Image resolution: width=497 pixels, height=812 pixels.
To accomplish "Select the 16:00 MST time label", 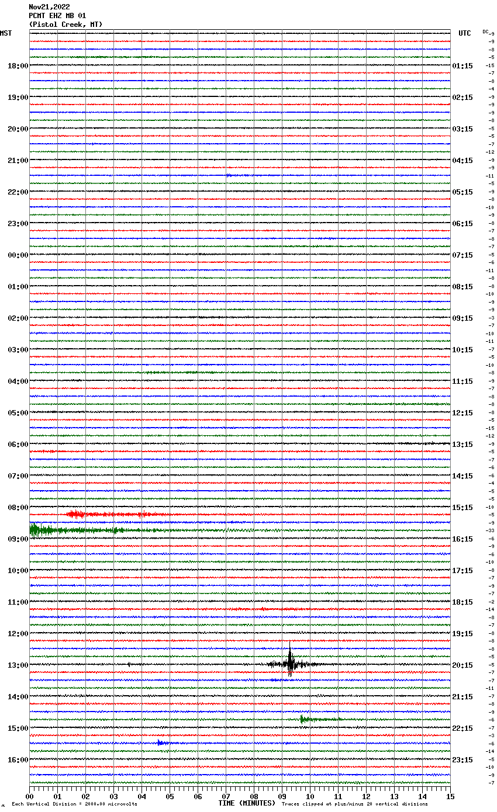I will pos(18,760).
